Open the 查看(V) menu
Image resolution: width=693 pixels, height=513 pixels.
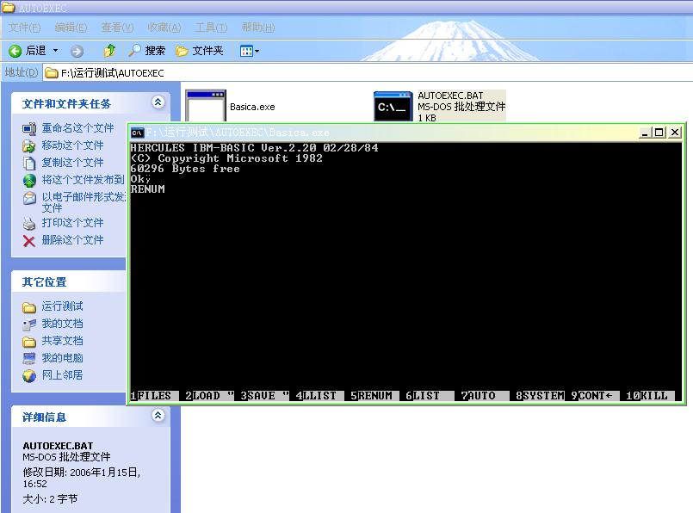click(x=117, y=28)
